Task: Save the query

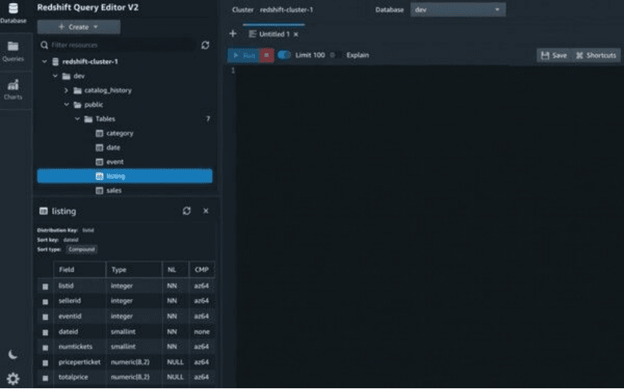Action: tap(554, 56)
